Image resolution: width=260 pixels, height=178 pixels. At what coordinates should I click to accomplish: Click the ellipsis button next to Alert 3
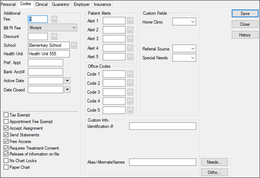tap(130, 38)
